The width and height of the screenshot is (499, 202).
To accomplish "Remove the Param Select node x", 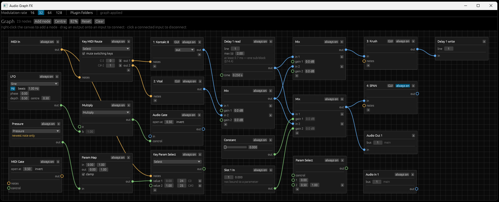I will (x=342, y=160).
